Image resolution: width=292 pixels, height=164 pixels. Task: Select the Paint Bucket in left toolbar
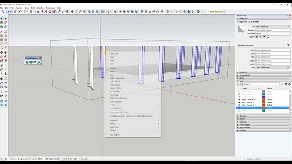pos(2,23)
